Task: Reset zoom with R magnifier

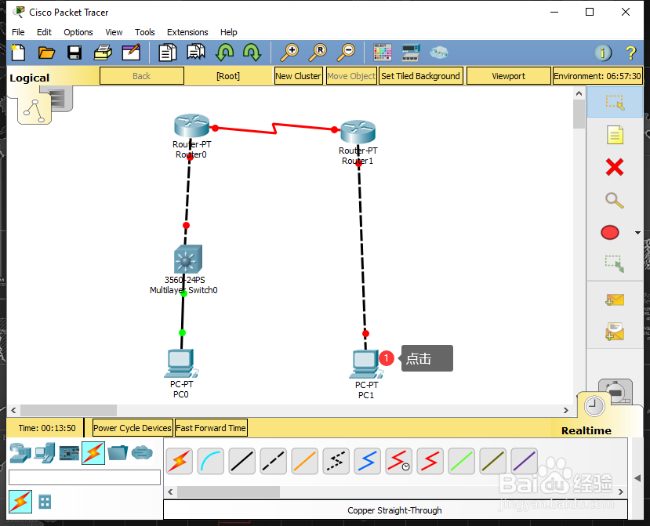Action: pyautogui.click(x=318, y=53)
